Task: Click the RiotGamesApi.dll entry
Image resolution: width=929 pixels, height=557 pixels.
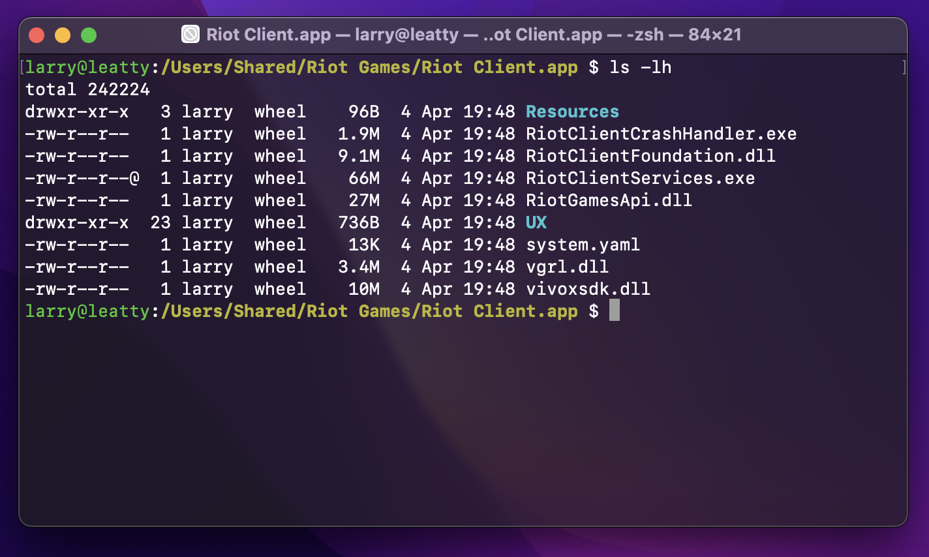Action: tap(609, 200)
